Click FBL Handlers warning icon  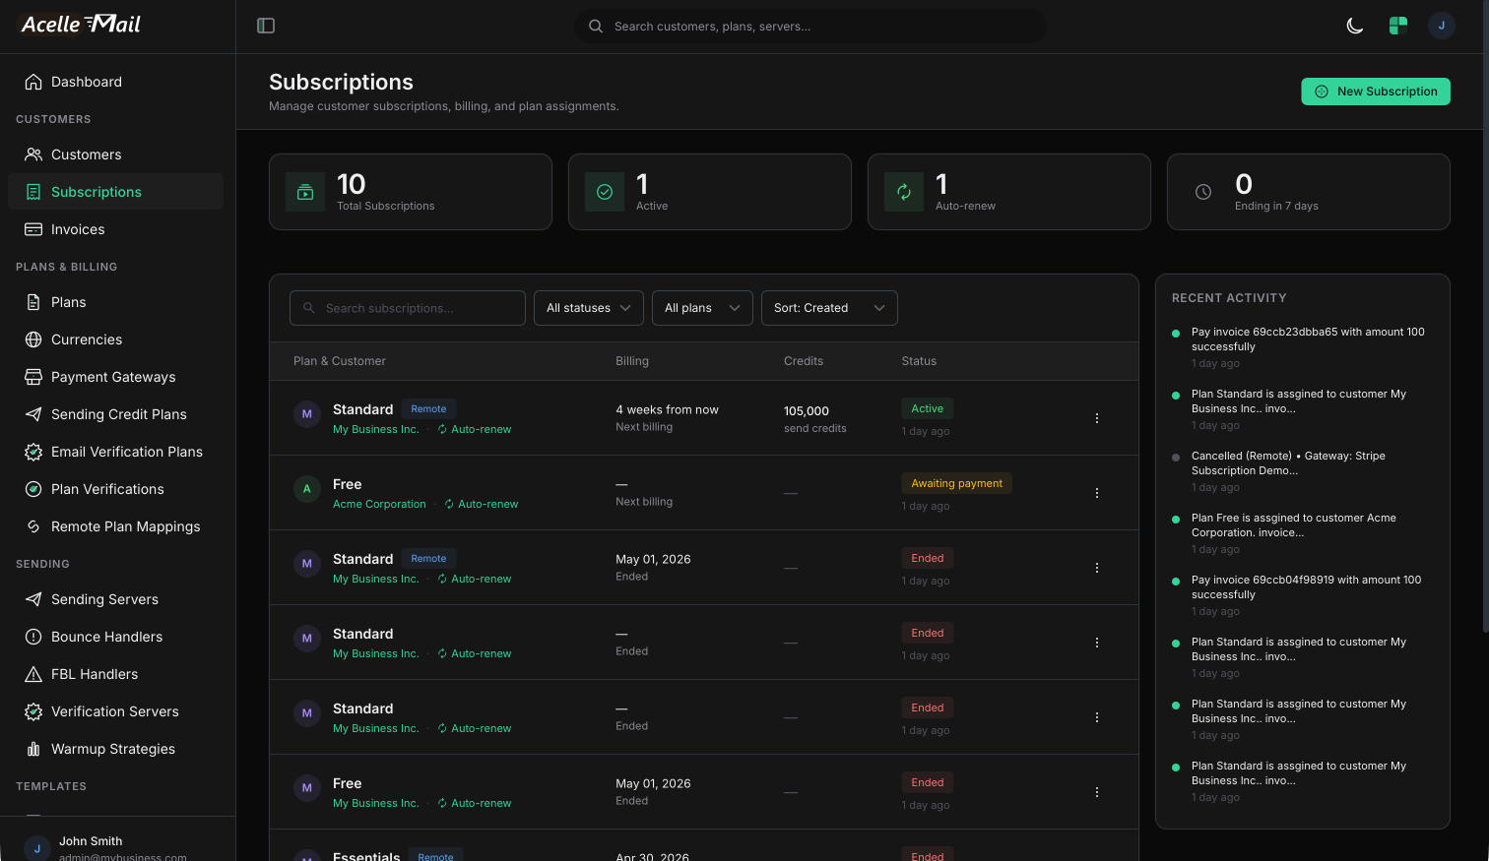[33, 674]
